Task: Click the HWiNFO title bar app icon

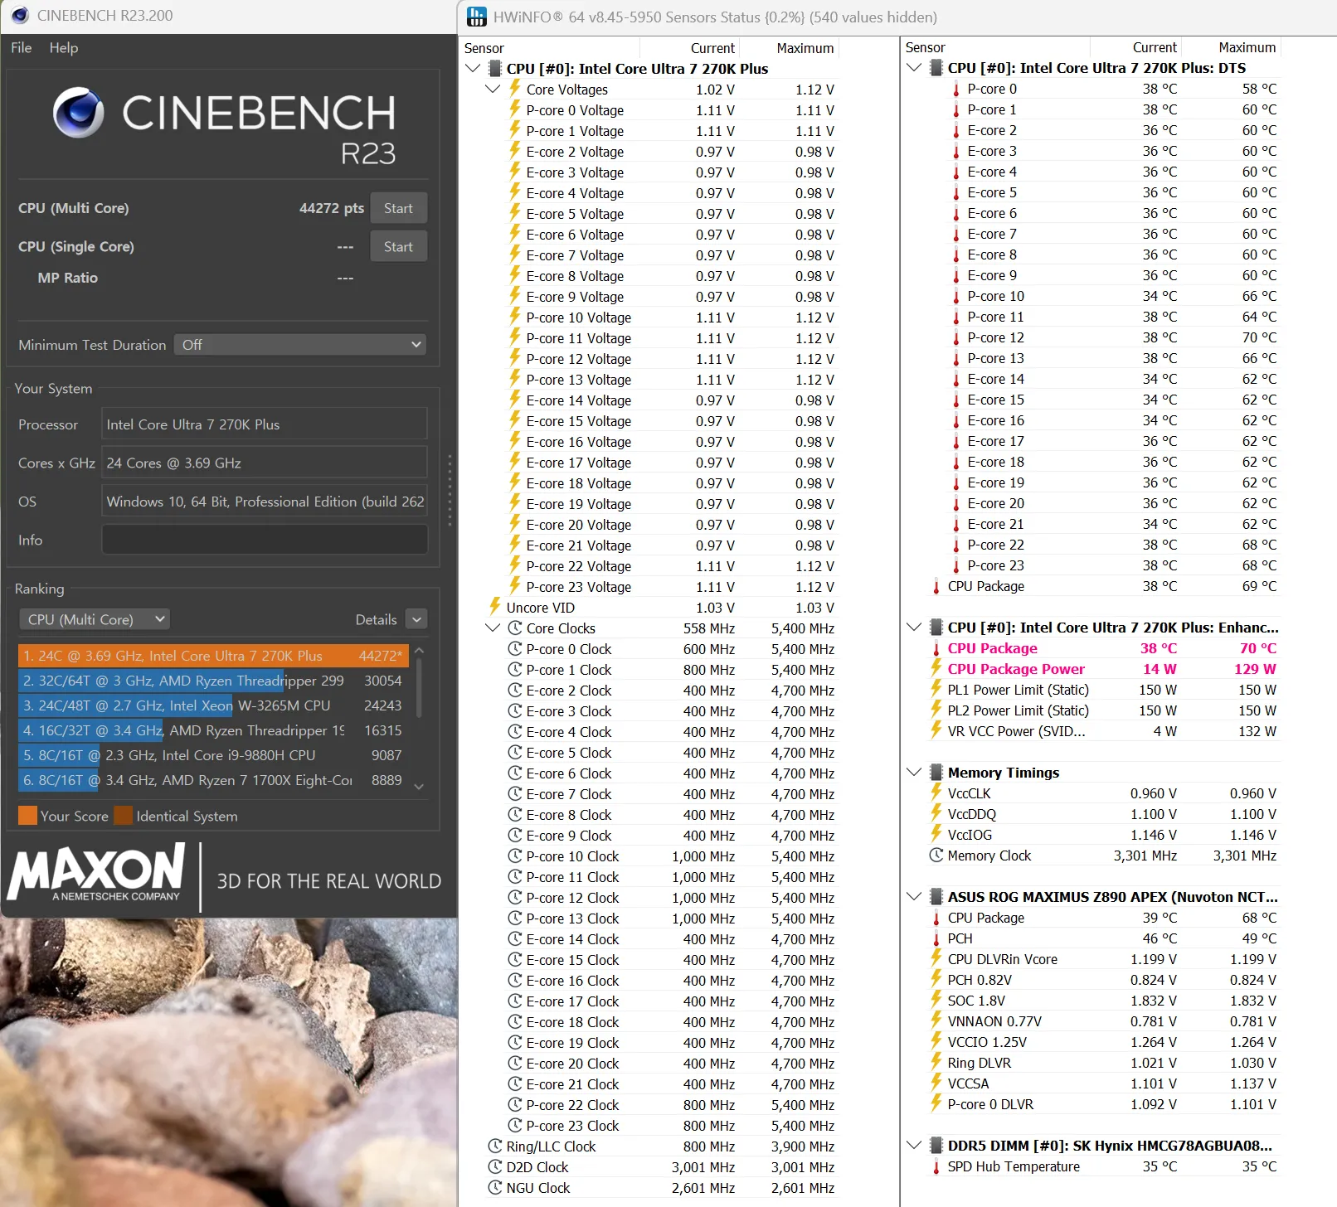Action: [x=476, y=17]
